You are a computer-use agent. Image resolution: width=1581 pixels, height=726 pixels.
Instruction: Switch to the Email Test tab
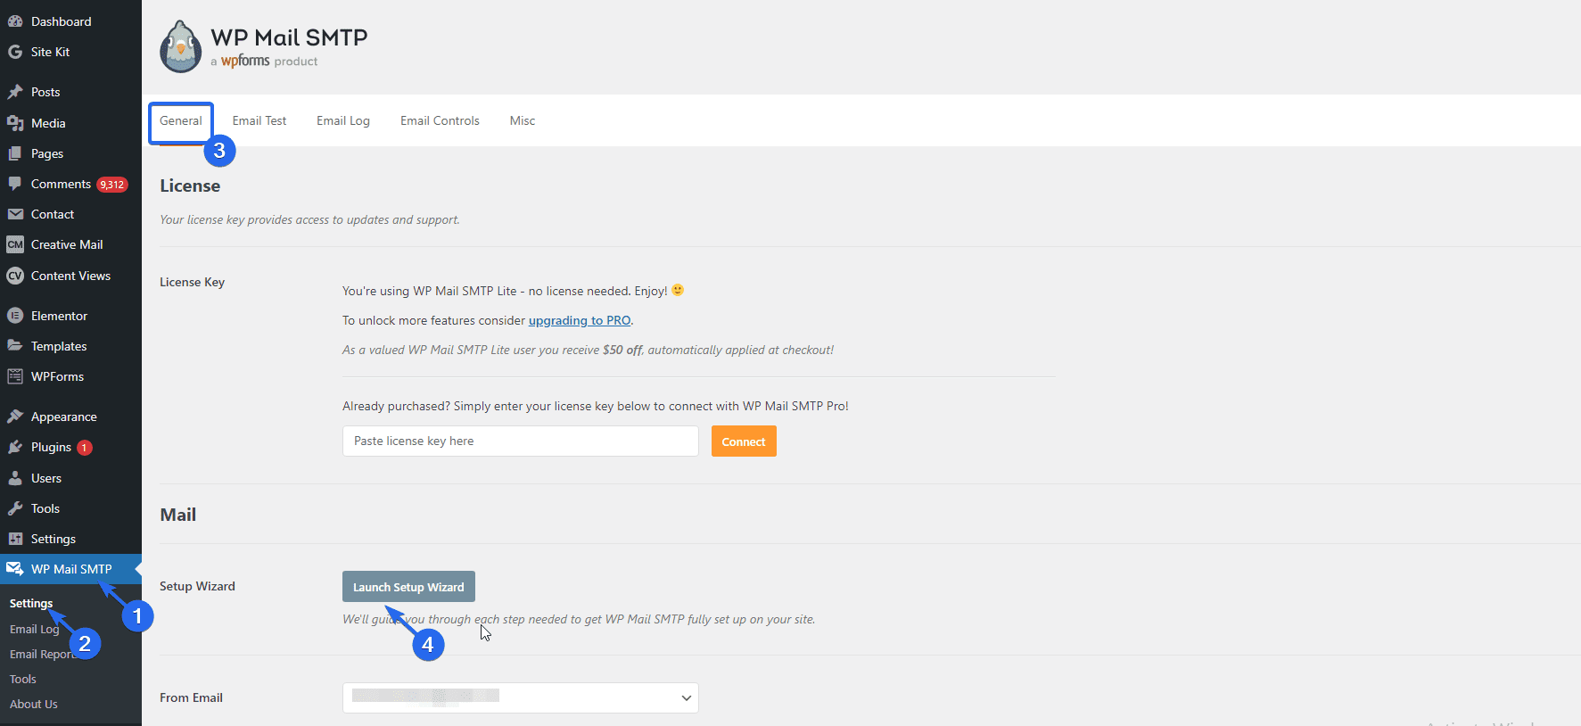coord(259,121)
